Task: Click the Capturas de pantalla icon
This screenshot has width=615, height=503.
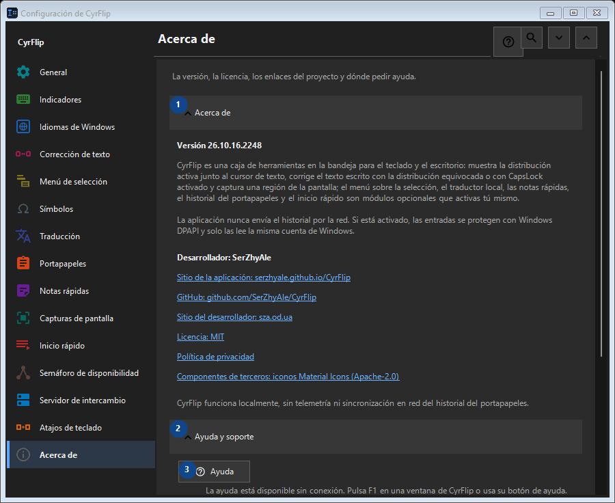Action: click(23, 318)
